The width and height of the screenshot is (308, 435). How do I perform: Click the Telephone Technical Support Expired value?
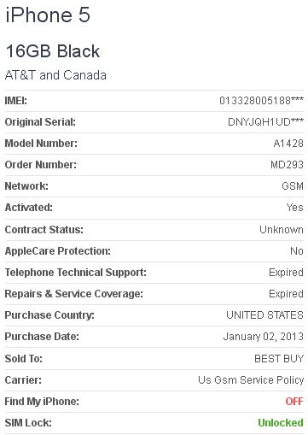286,273
